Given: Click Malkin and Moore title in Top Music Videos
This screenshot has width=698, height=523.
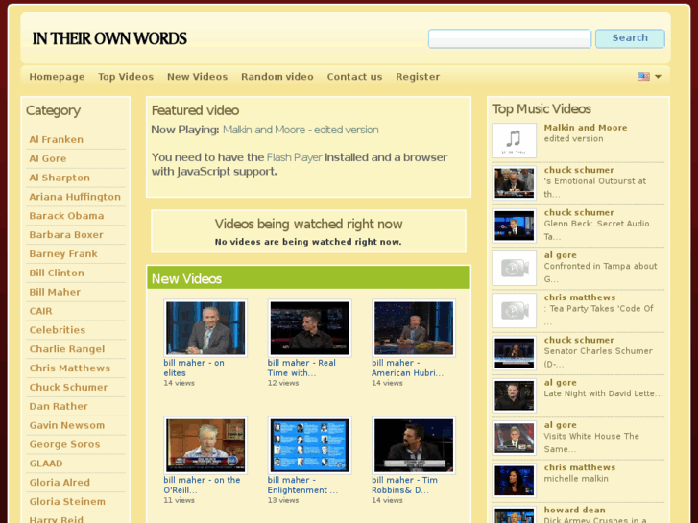Looking at the screenshot, I should [x=586, y=128].
